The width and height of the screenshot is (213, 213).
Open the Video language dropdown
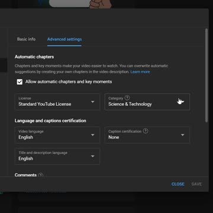click(57, 135)
